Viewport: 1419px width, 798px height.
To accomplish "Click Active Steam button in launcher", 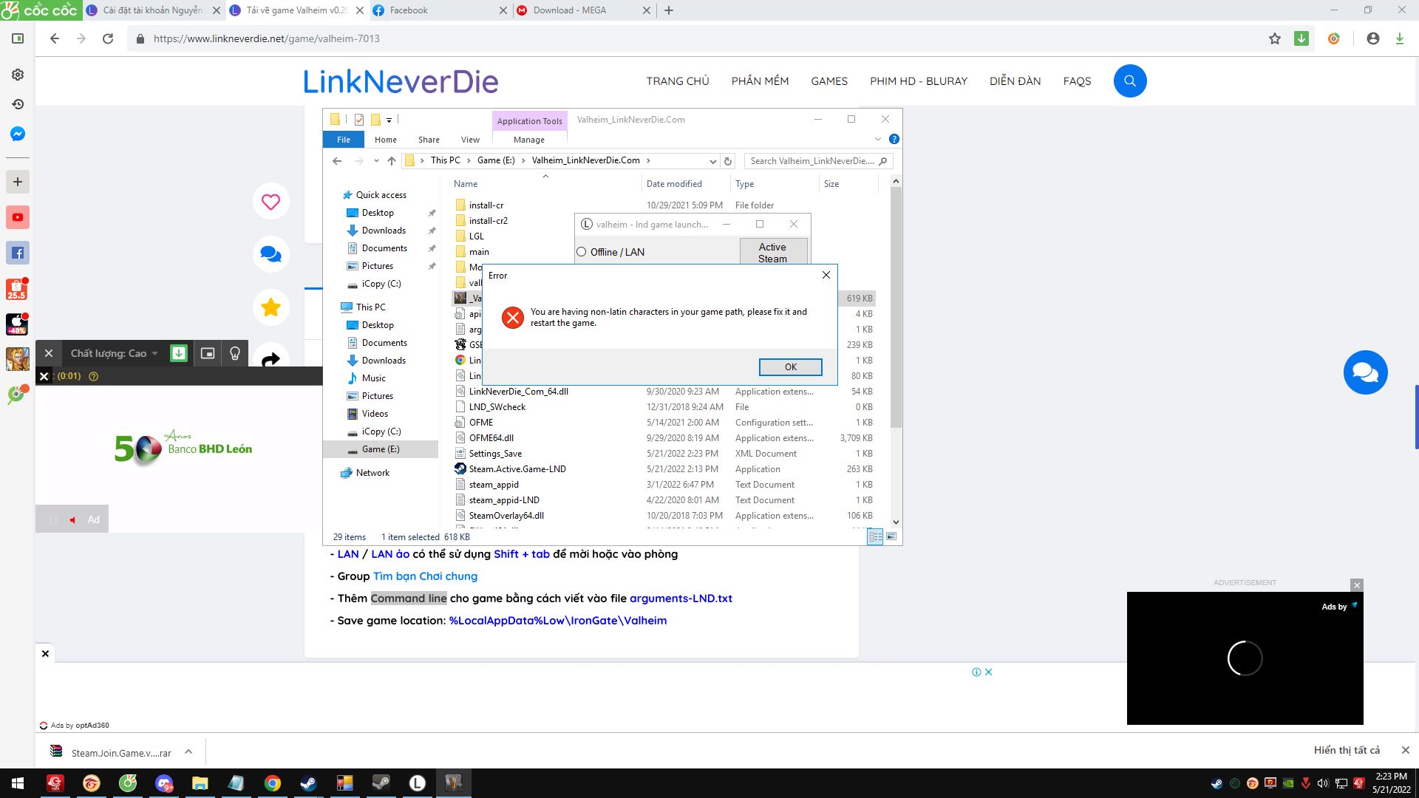I will (x=773, y=251).
